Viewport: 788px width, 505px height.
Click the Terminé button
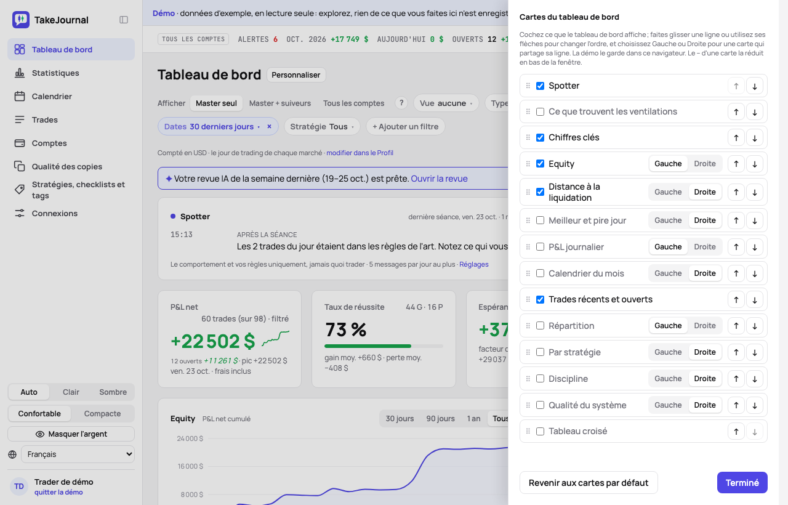742,483
